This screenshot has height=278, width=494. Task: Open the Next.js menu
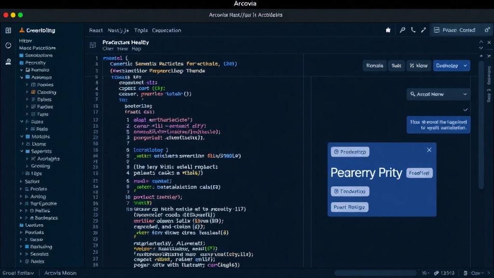(118, 30)
